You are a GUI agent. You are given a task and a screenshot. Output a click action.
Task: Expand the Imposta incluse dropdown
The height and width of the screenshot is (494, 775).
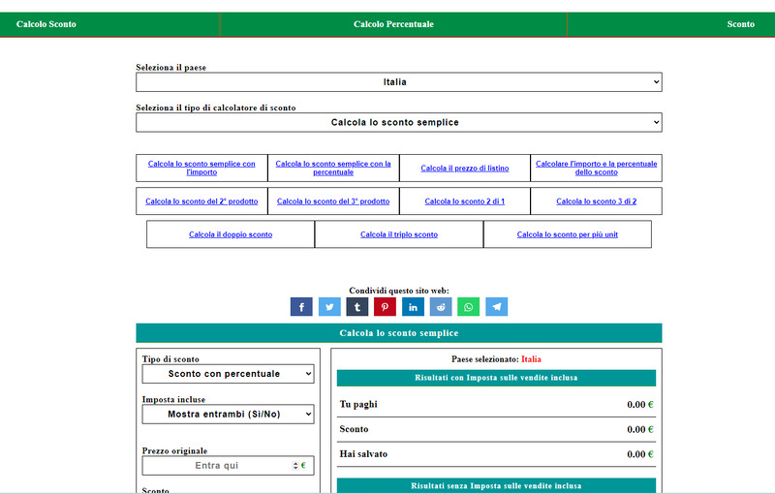228,415
